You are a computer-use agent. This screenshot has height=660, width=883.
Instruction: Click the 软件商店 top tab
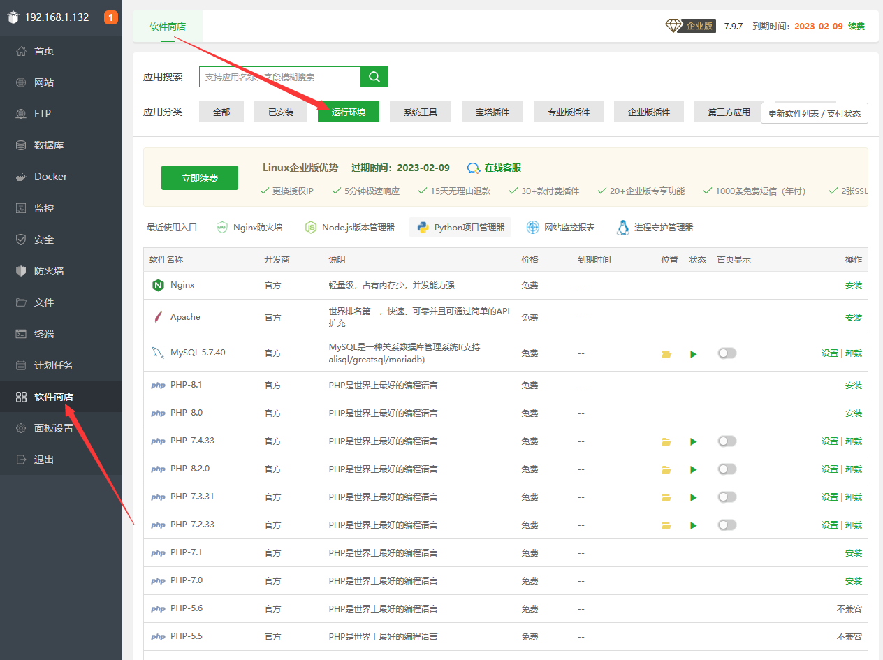tap(168, 27)
